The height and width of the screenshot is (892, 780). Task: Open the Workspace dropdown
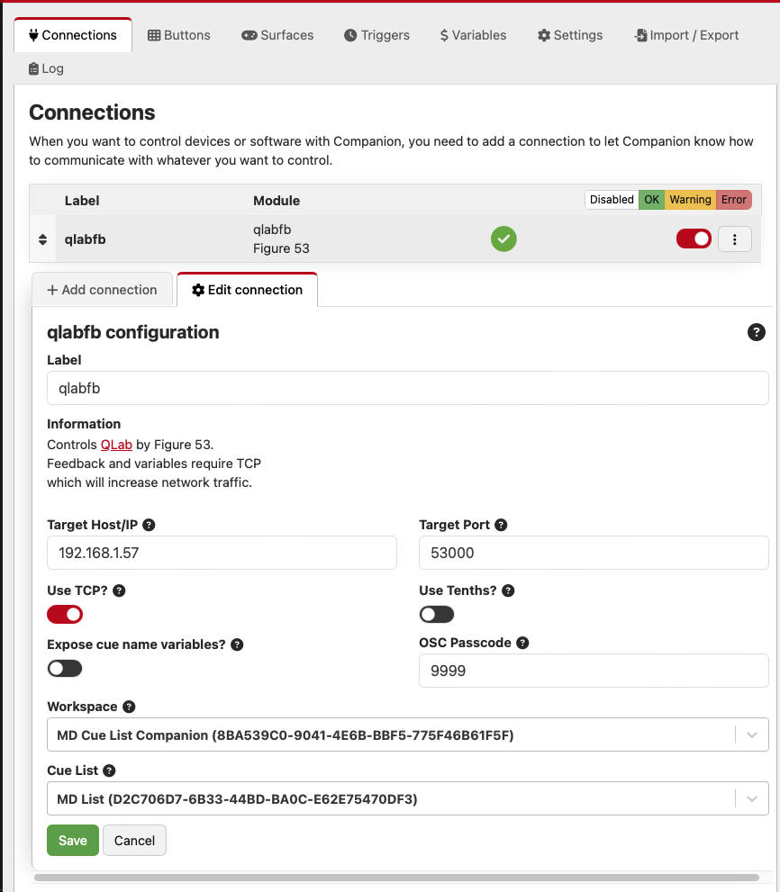tap(752, 734)
